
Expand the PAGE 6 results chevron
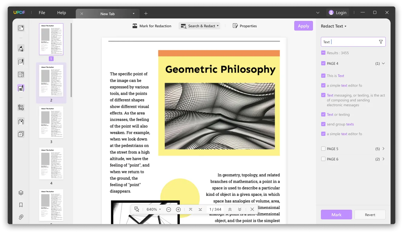point(383,159)
